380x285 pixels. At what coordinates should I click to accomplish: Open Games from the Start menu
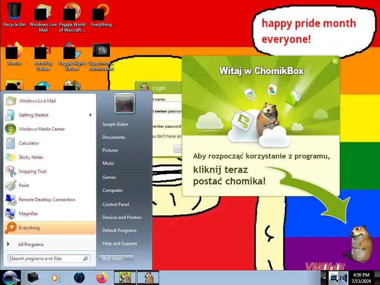[x=109, y=177]
